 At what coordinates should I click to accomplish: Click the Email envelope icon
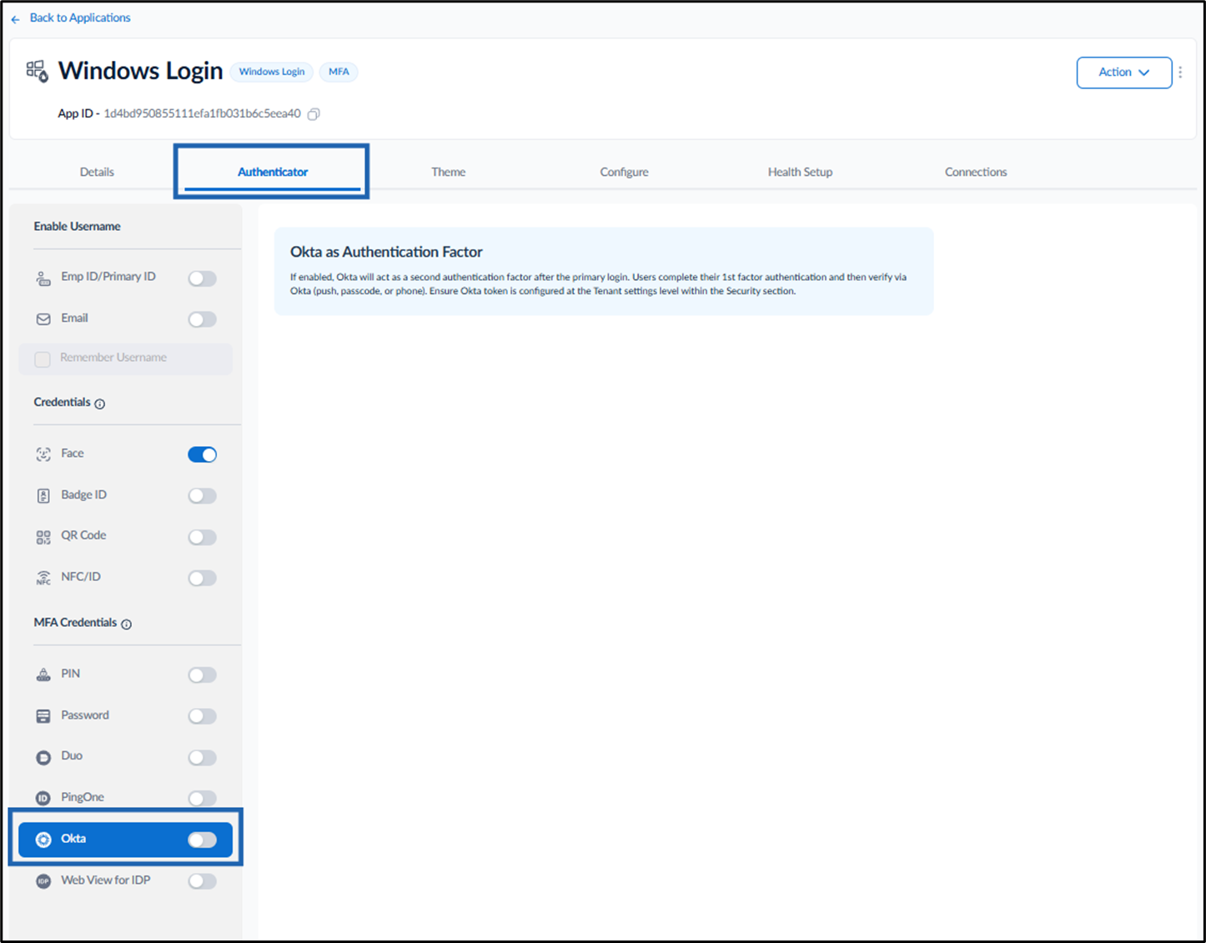pos(43,319)
